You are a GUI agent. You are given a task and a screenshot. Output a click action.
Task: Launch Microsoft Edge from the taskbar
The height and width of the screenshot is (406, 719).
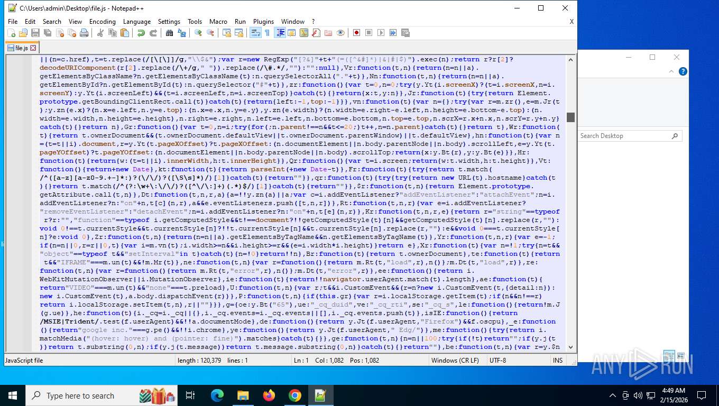coord(217,395)
